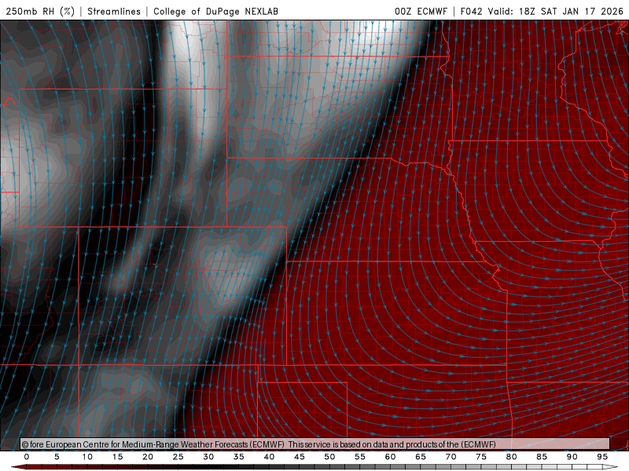Click the "65" colorbar tick label
This screenshot has height=471, width=629.
point(421,457)
